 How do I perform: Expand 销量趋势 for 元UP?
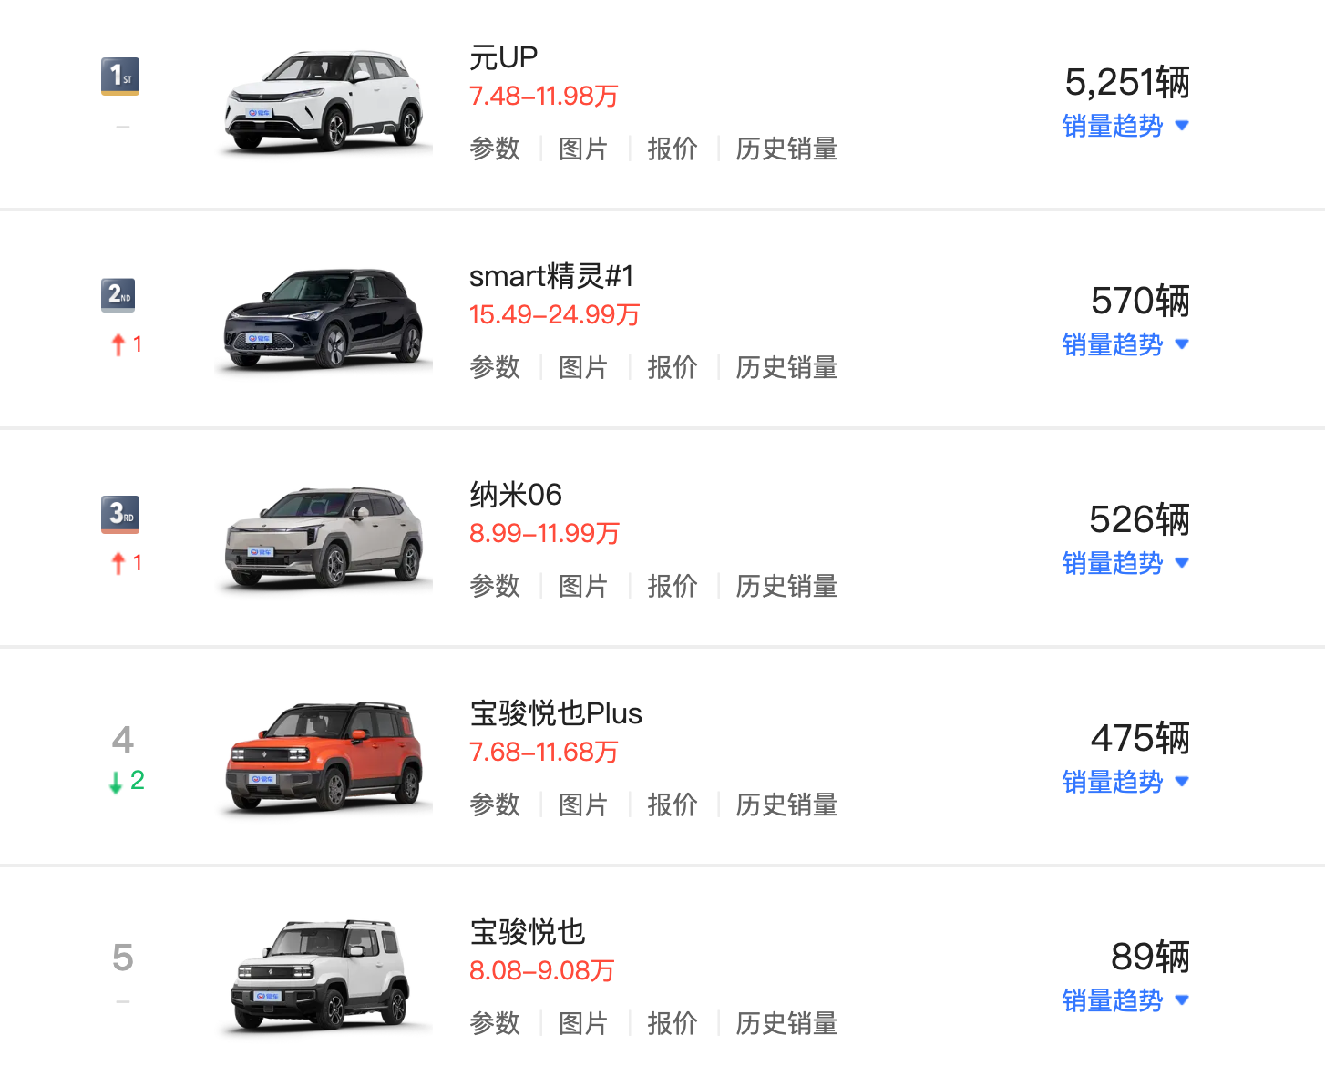tap(1125, 126)
